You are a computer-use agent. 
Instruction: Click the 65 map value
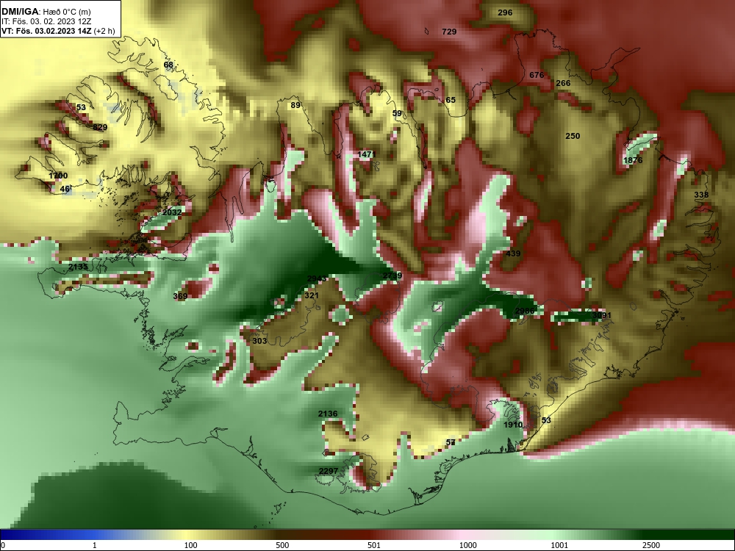451,100
